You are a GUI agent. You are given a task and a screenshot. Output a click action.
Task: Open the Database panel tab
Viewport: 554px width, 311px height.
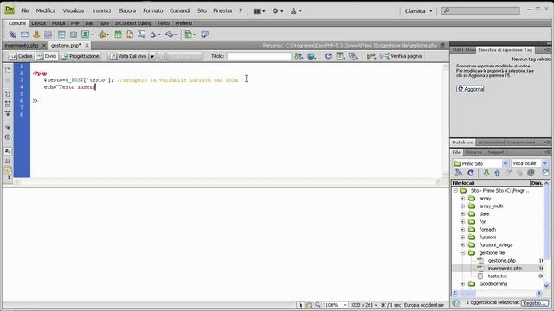[462, 142]
